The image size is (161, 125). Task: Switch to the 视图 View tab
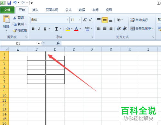(x=109, y=10)
